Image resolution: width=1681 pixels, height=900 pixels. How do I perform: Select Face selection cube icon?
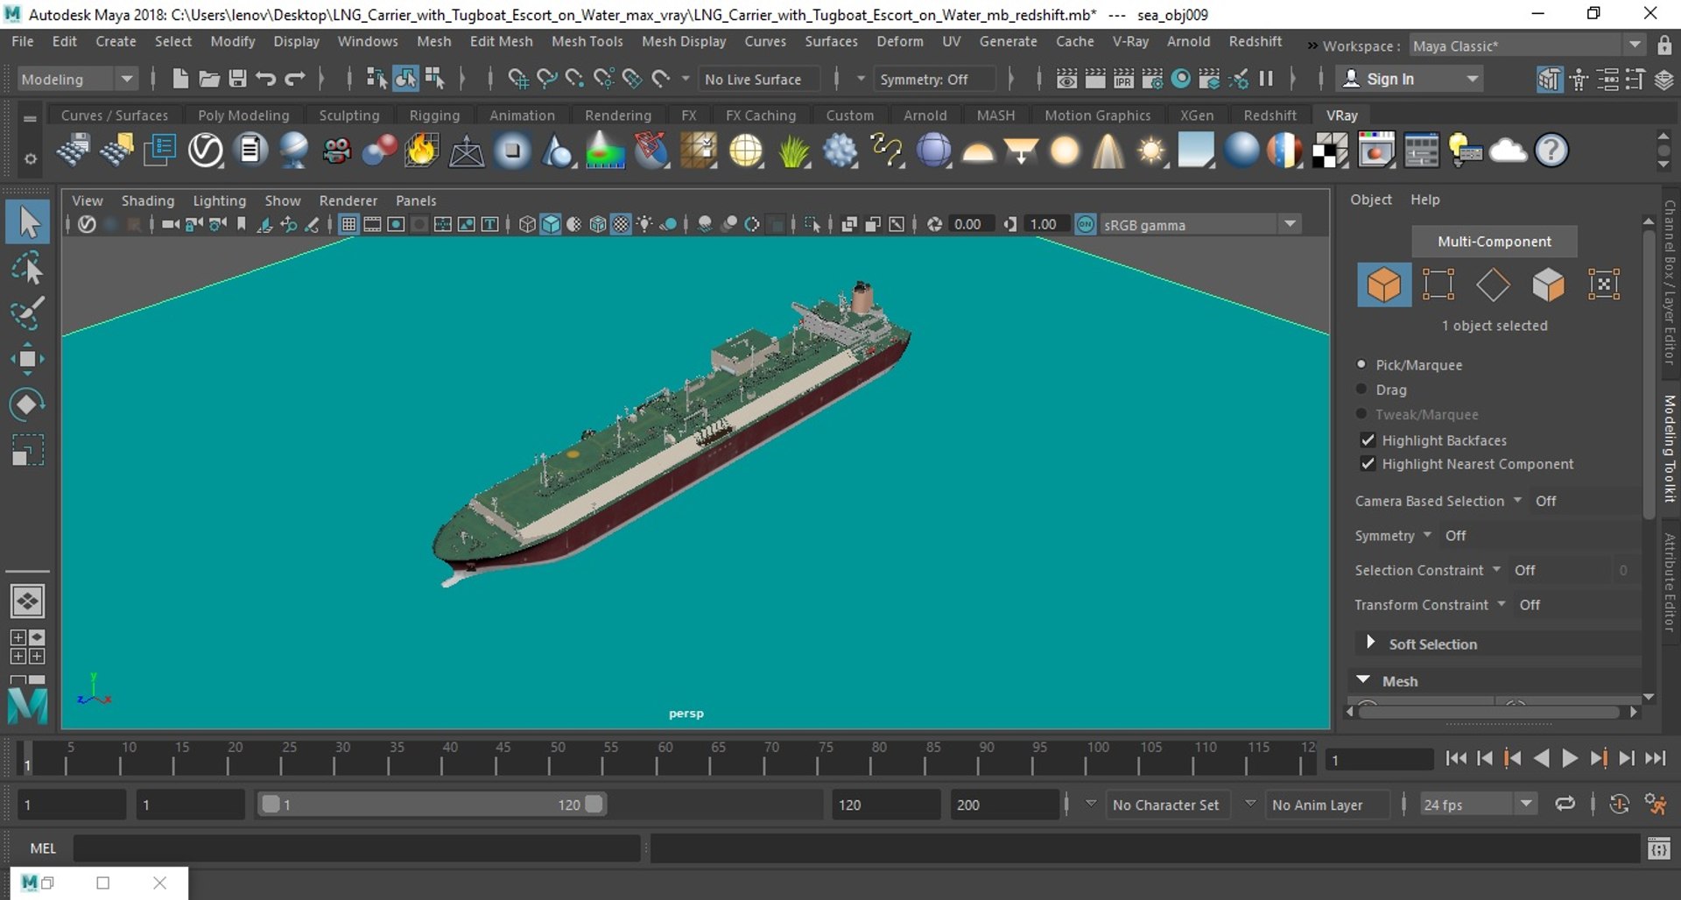pos(1548,285)
